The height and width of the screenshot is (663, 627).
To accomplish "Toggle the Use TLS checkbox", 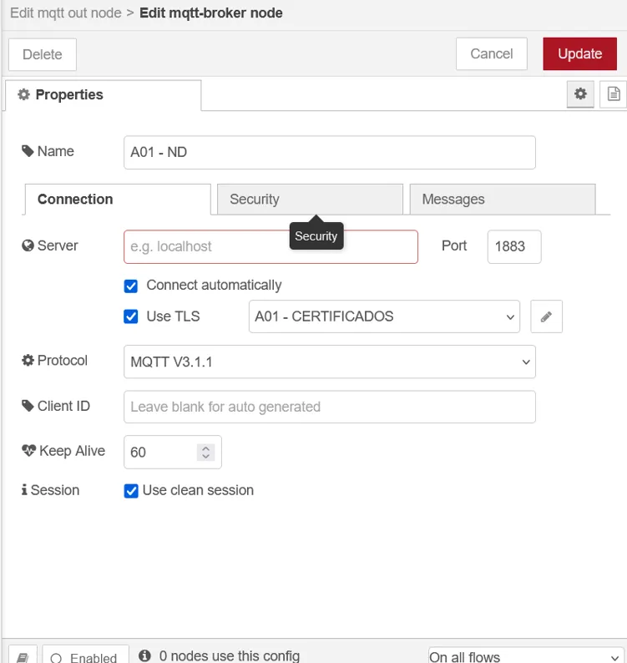I will pyautogui.click(x=131, y=317).
